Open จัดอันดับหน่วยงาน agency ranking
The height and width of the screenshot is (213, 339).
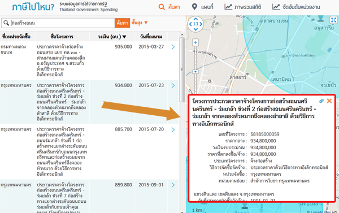(x=296, y=7)
